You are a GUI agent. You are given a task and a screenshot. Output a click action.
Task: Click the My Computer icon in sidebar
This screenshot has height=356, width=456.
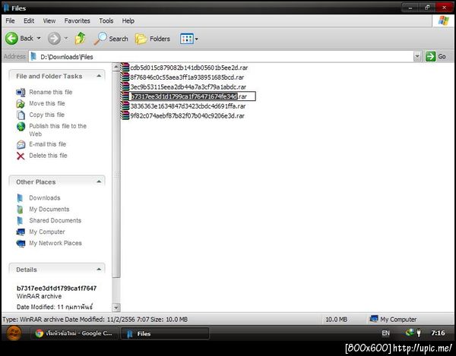21,232
